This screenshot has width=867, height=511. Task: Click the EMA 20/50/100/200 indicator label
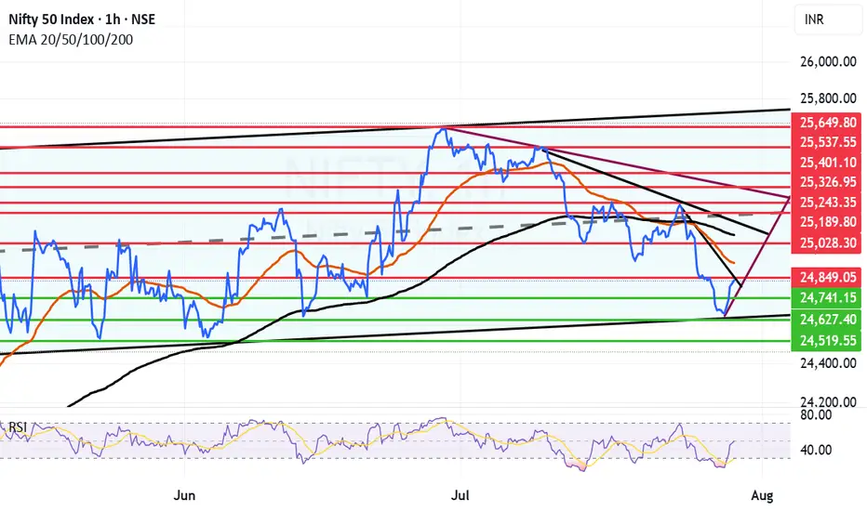[71, 40]
